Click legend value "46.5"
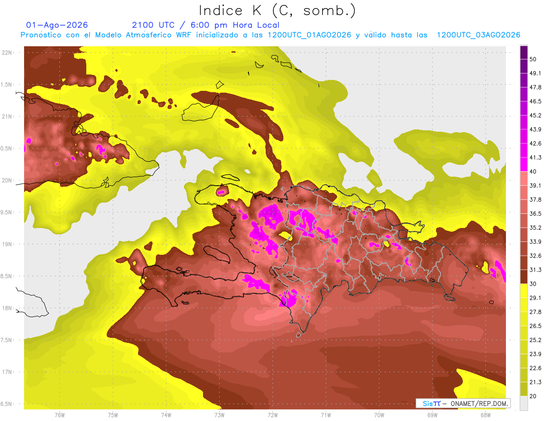Image resolution: width=545 pixels, height=421 pixels. pyautogui.click(x=535, y=101)
